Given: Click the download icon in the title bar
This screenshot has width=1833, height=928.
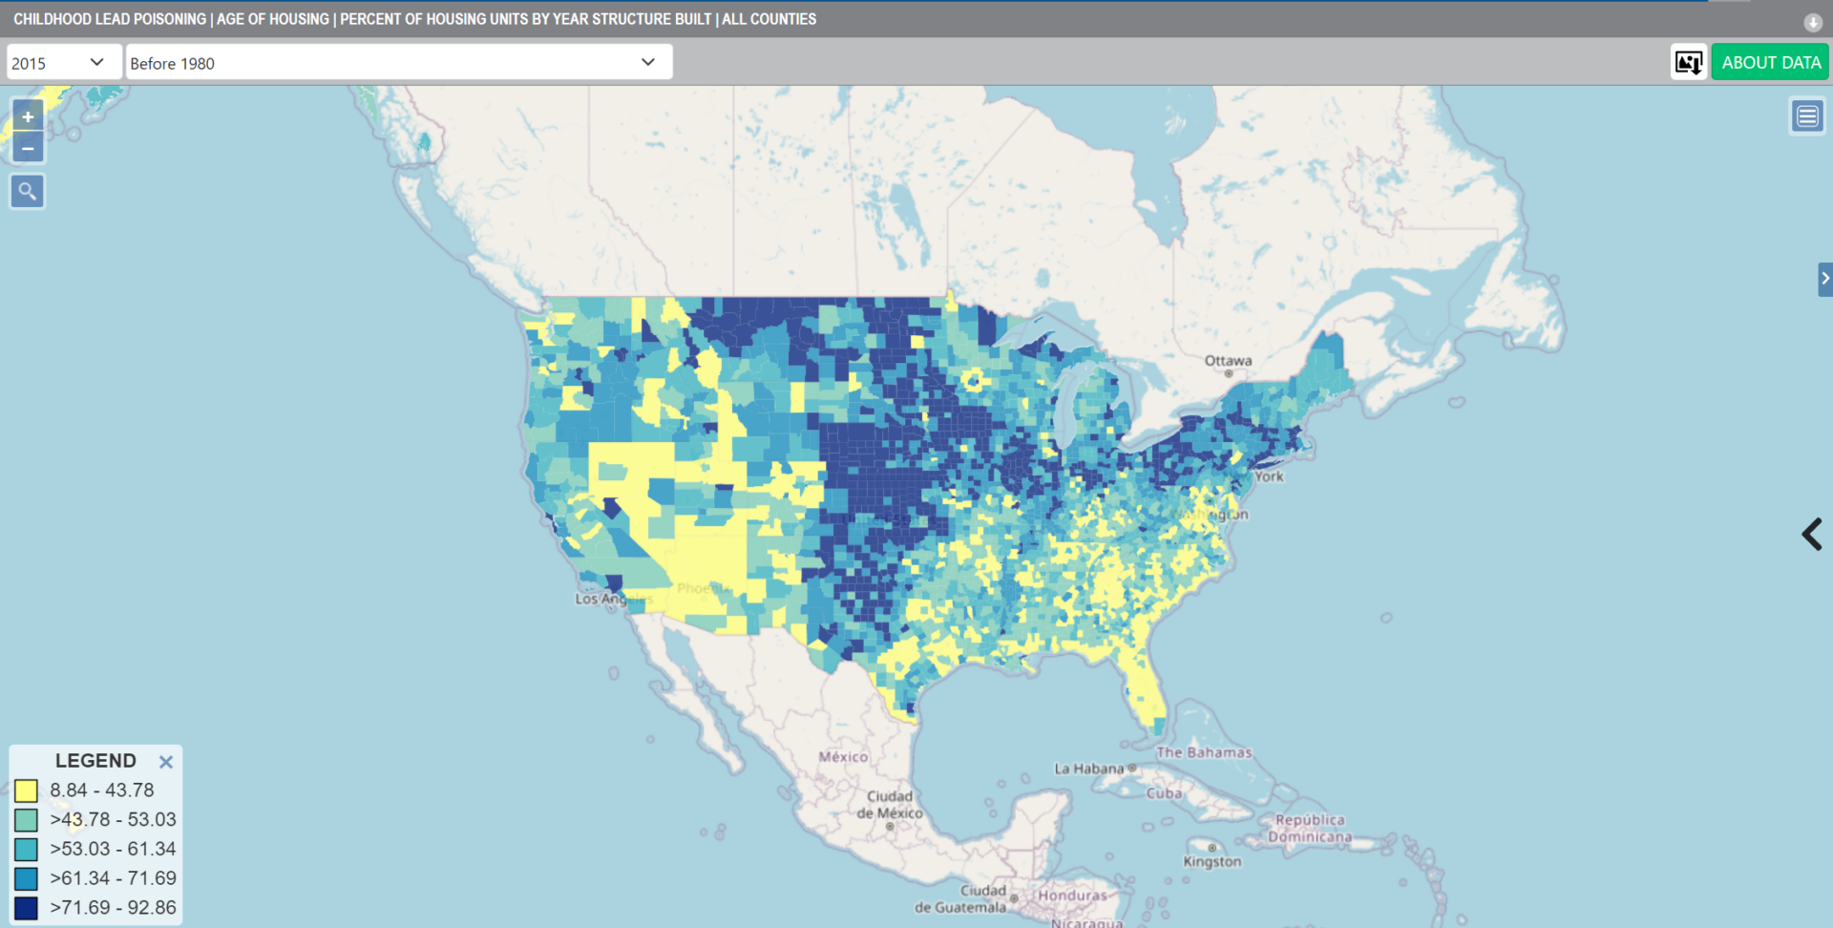Looking at the screenshot, I should pyautogui.click(x=1812, y=22).
